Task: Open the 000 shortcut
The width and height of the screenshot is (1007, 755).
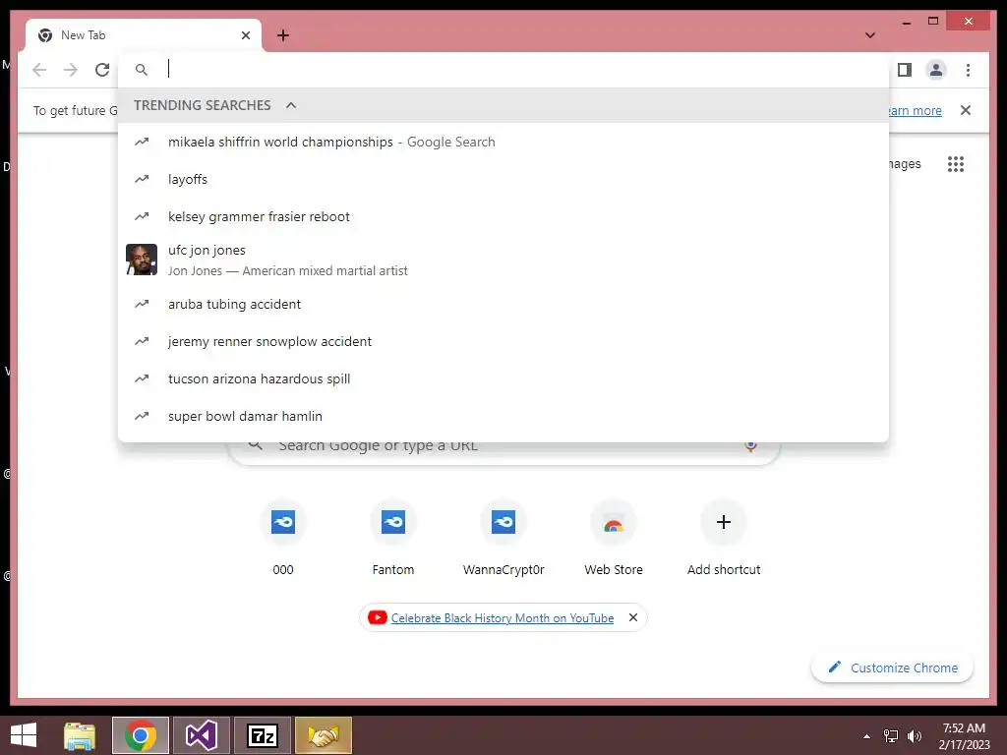Action: coord(283,538)
